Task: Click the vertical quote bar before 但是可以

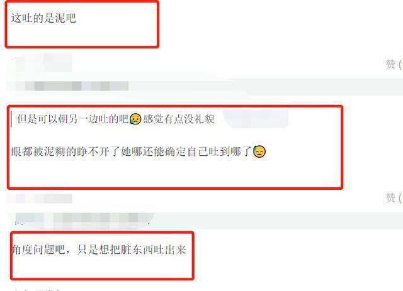Action: [x=11, y=119]
